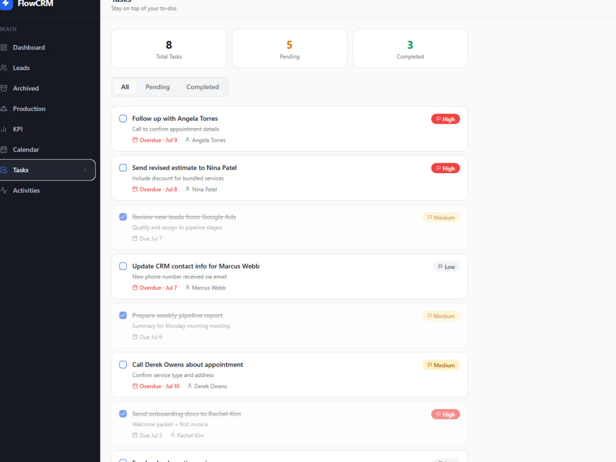This screenshot has width=616, height=462.
Task: Click person icon next to Derek Owens
Action: [190, 386]
